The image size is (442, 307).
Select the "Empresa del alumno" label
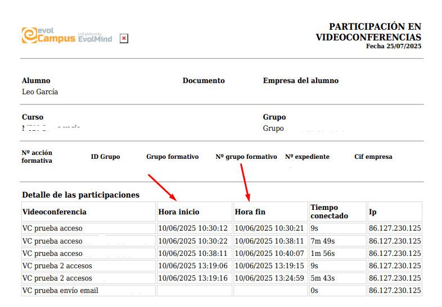[x=300, y=80]
